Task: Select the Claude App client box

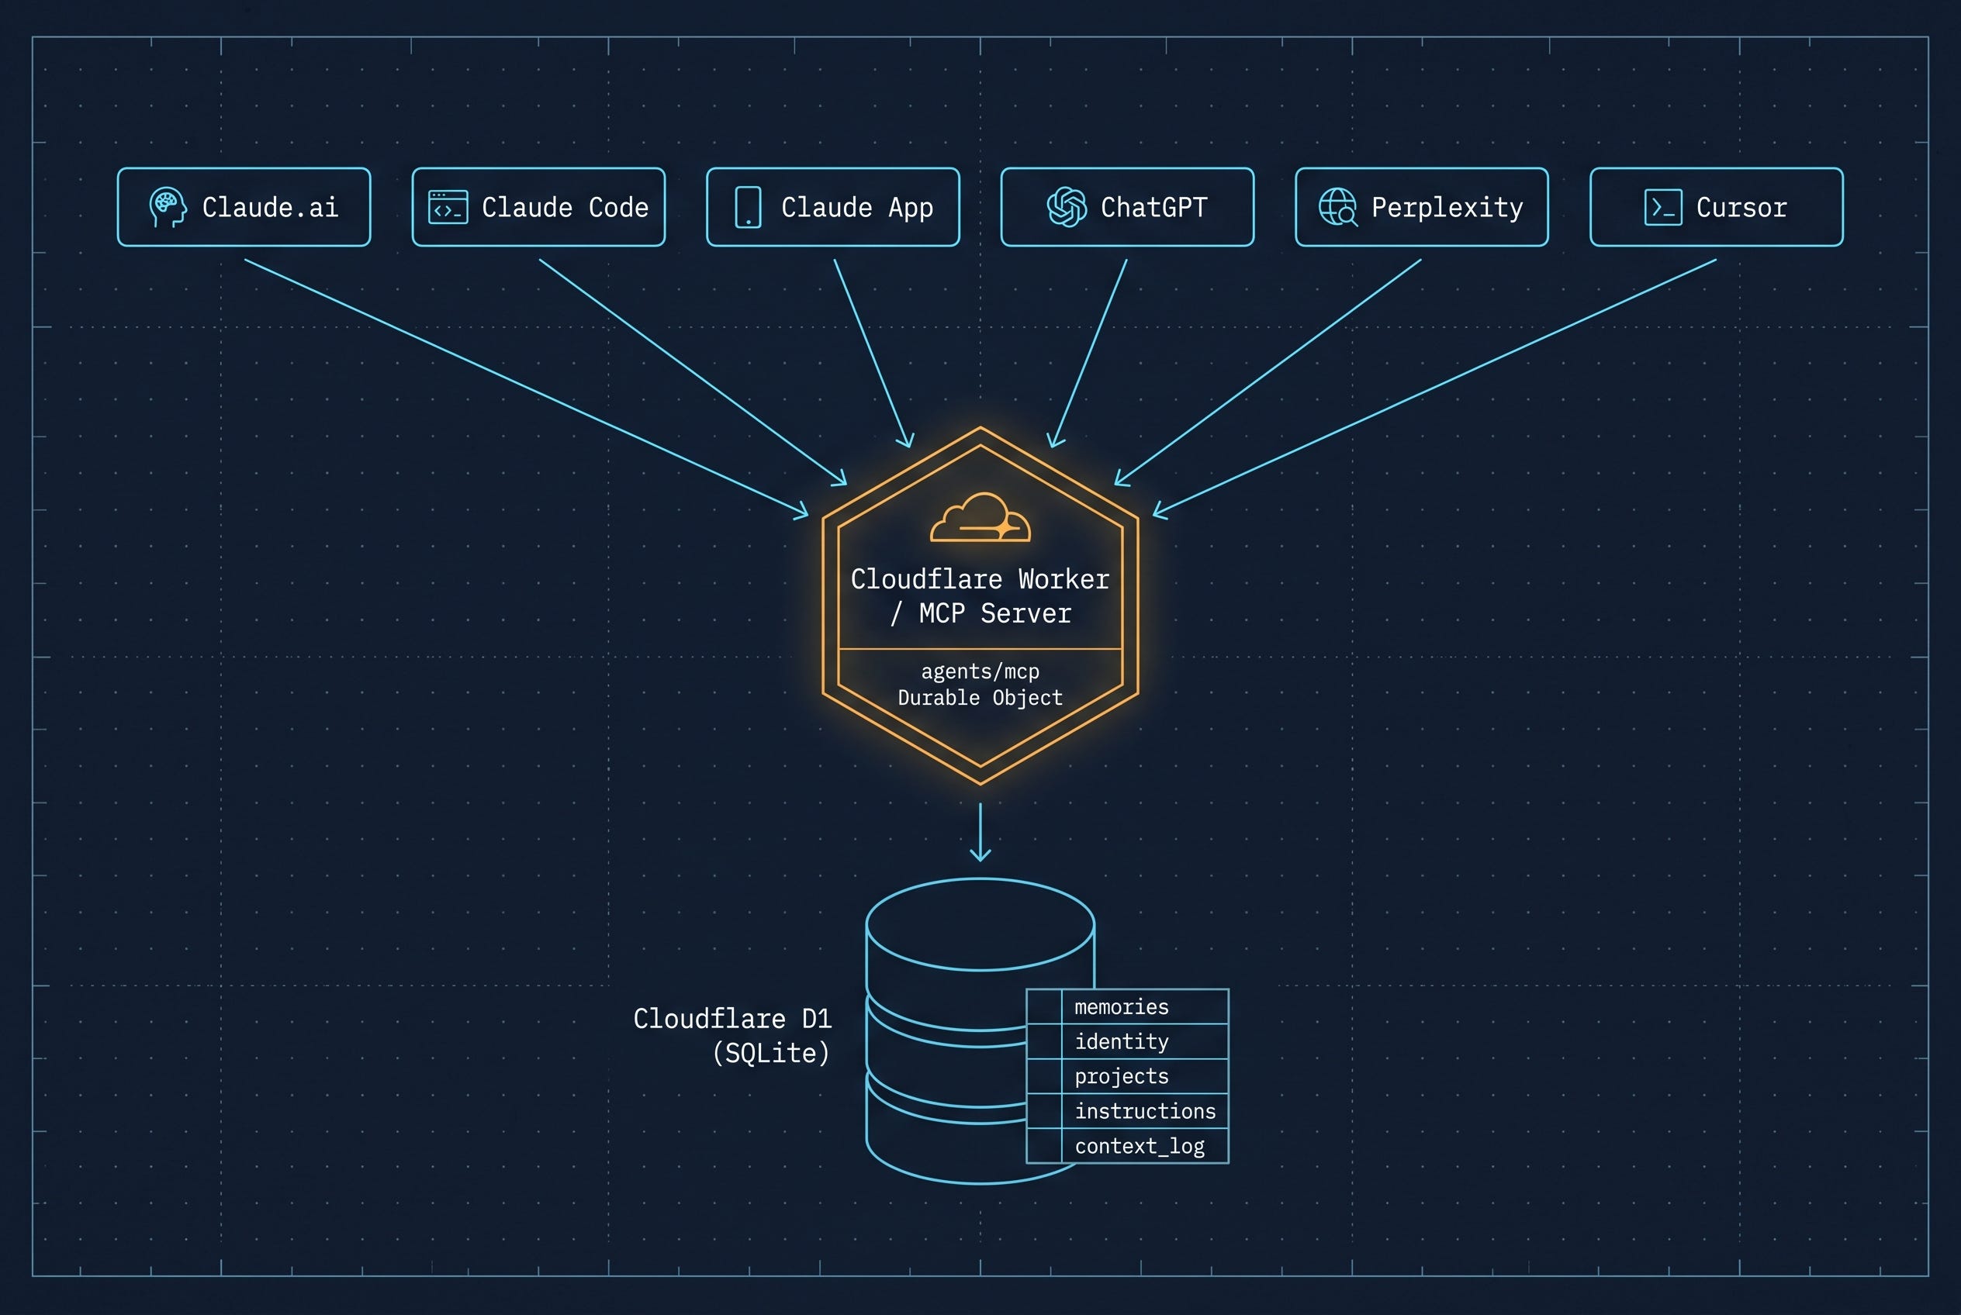Action: click(x=833, y=207)
